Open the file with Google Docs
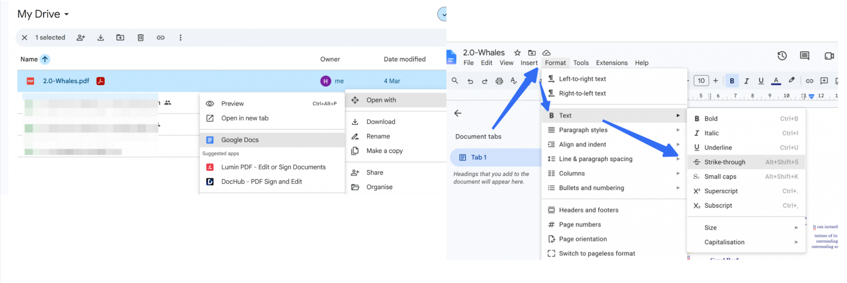Image resolution: width=847 pixels, height=283 pixels. tap(272, 140)
